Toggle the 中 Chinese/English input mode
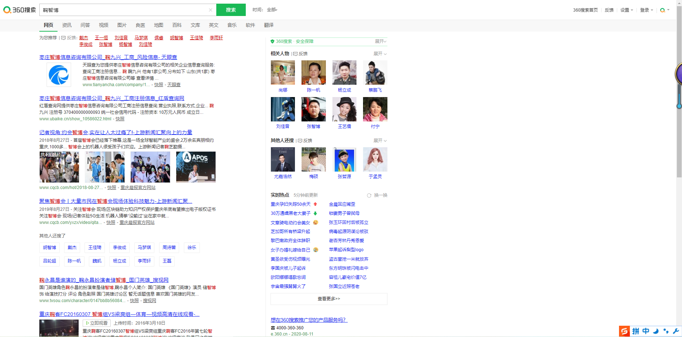This screenshot has height=337, width=682. (646, 331)
